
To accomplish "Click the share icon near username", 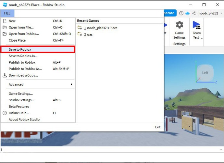I will pos(194,13).
